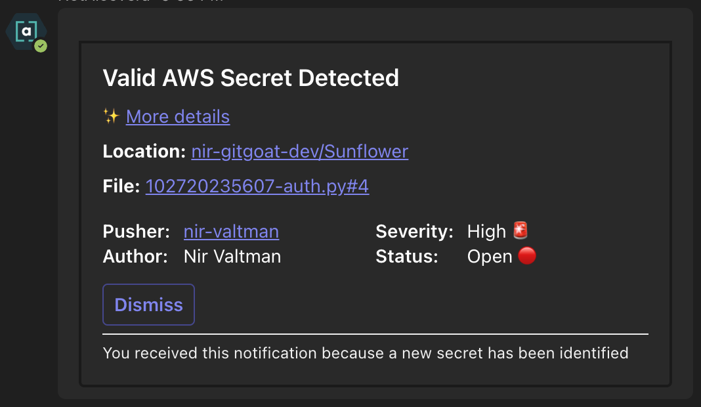Click the File label
Viewport: 701px width, 407px height.
(x=121, y=186)
